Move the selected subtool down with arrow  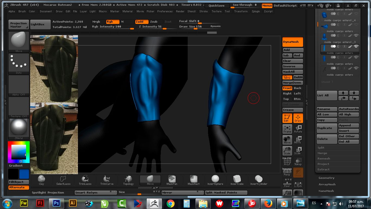[x=354, y=93]
